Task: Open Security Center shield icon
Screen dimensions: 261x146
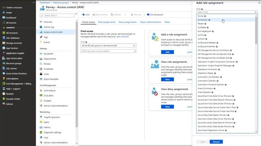Action: coord(4,99)
